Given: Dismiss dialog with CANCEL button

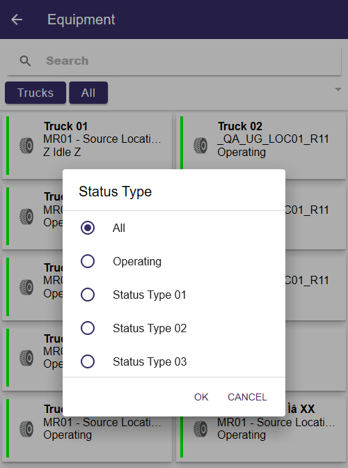Looking at the screenshot, I should [247, 397].
